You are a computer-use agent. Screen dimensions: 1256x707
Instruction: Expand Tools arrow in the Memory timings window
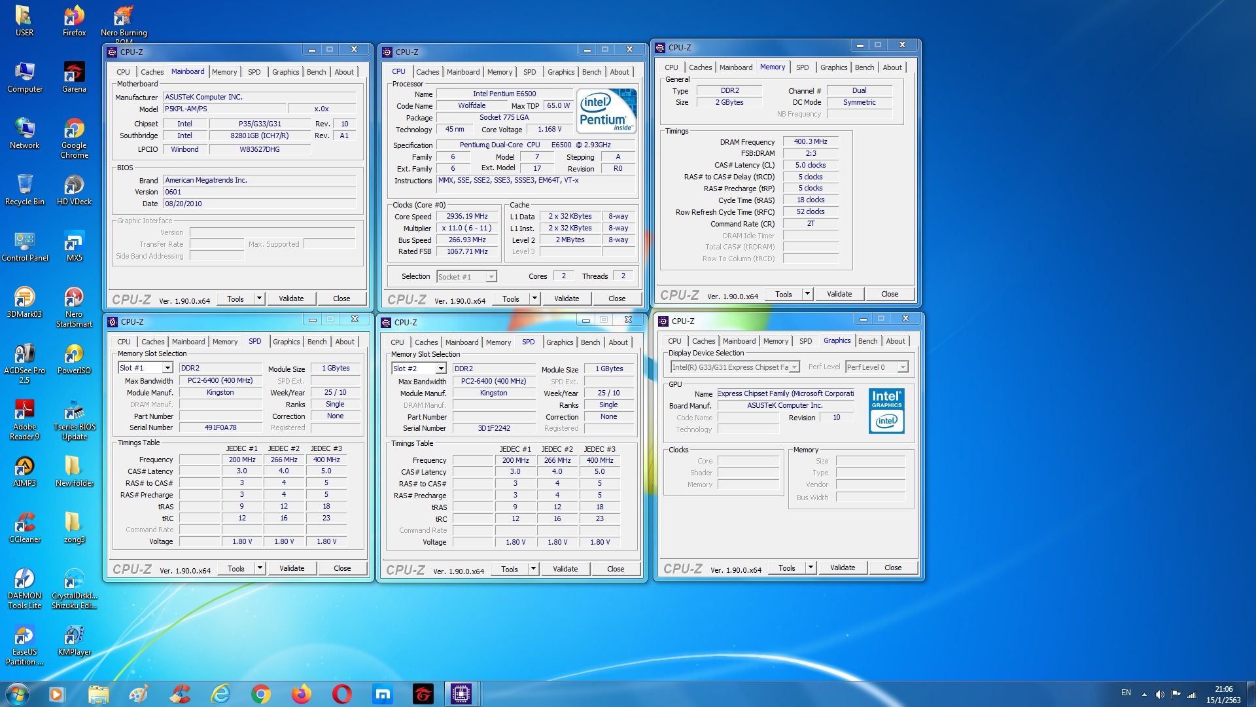[807, 294]
